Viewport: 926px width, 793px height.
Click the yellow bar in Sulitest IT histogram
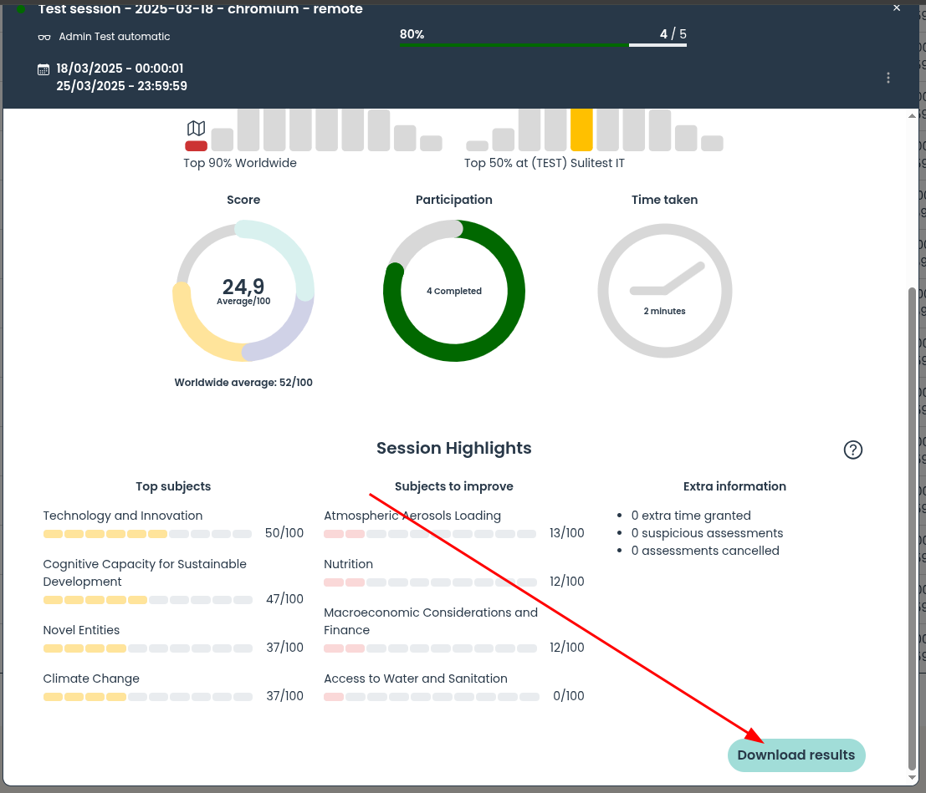point(581,130)
